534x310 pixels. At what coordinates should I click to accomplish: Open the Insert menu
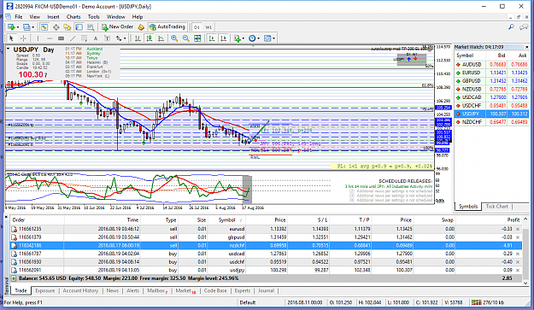(x=53, y=17)
